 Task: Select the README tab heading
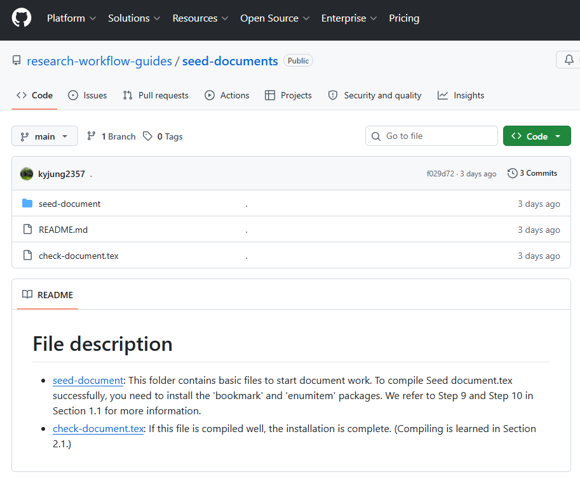click(48, 295)
